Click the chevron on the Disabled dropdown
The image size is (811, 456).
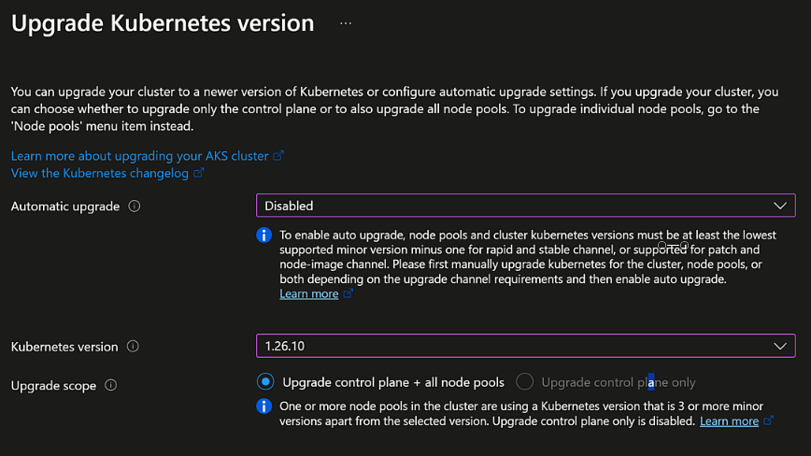pyautogui.click(x=780, y=206)
